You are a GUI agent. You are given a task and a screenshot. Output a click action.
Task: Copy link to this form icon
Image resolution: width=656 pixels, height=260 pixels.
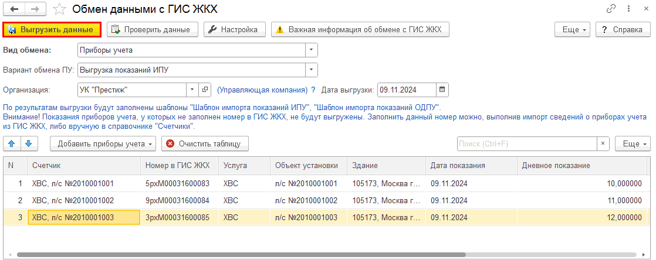611,9
